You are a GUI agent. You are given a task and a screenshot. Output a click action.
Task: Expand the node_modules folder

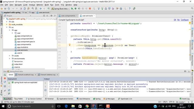click(7, 25)
